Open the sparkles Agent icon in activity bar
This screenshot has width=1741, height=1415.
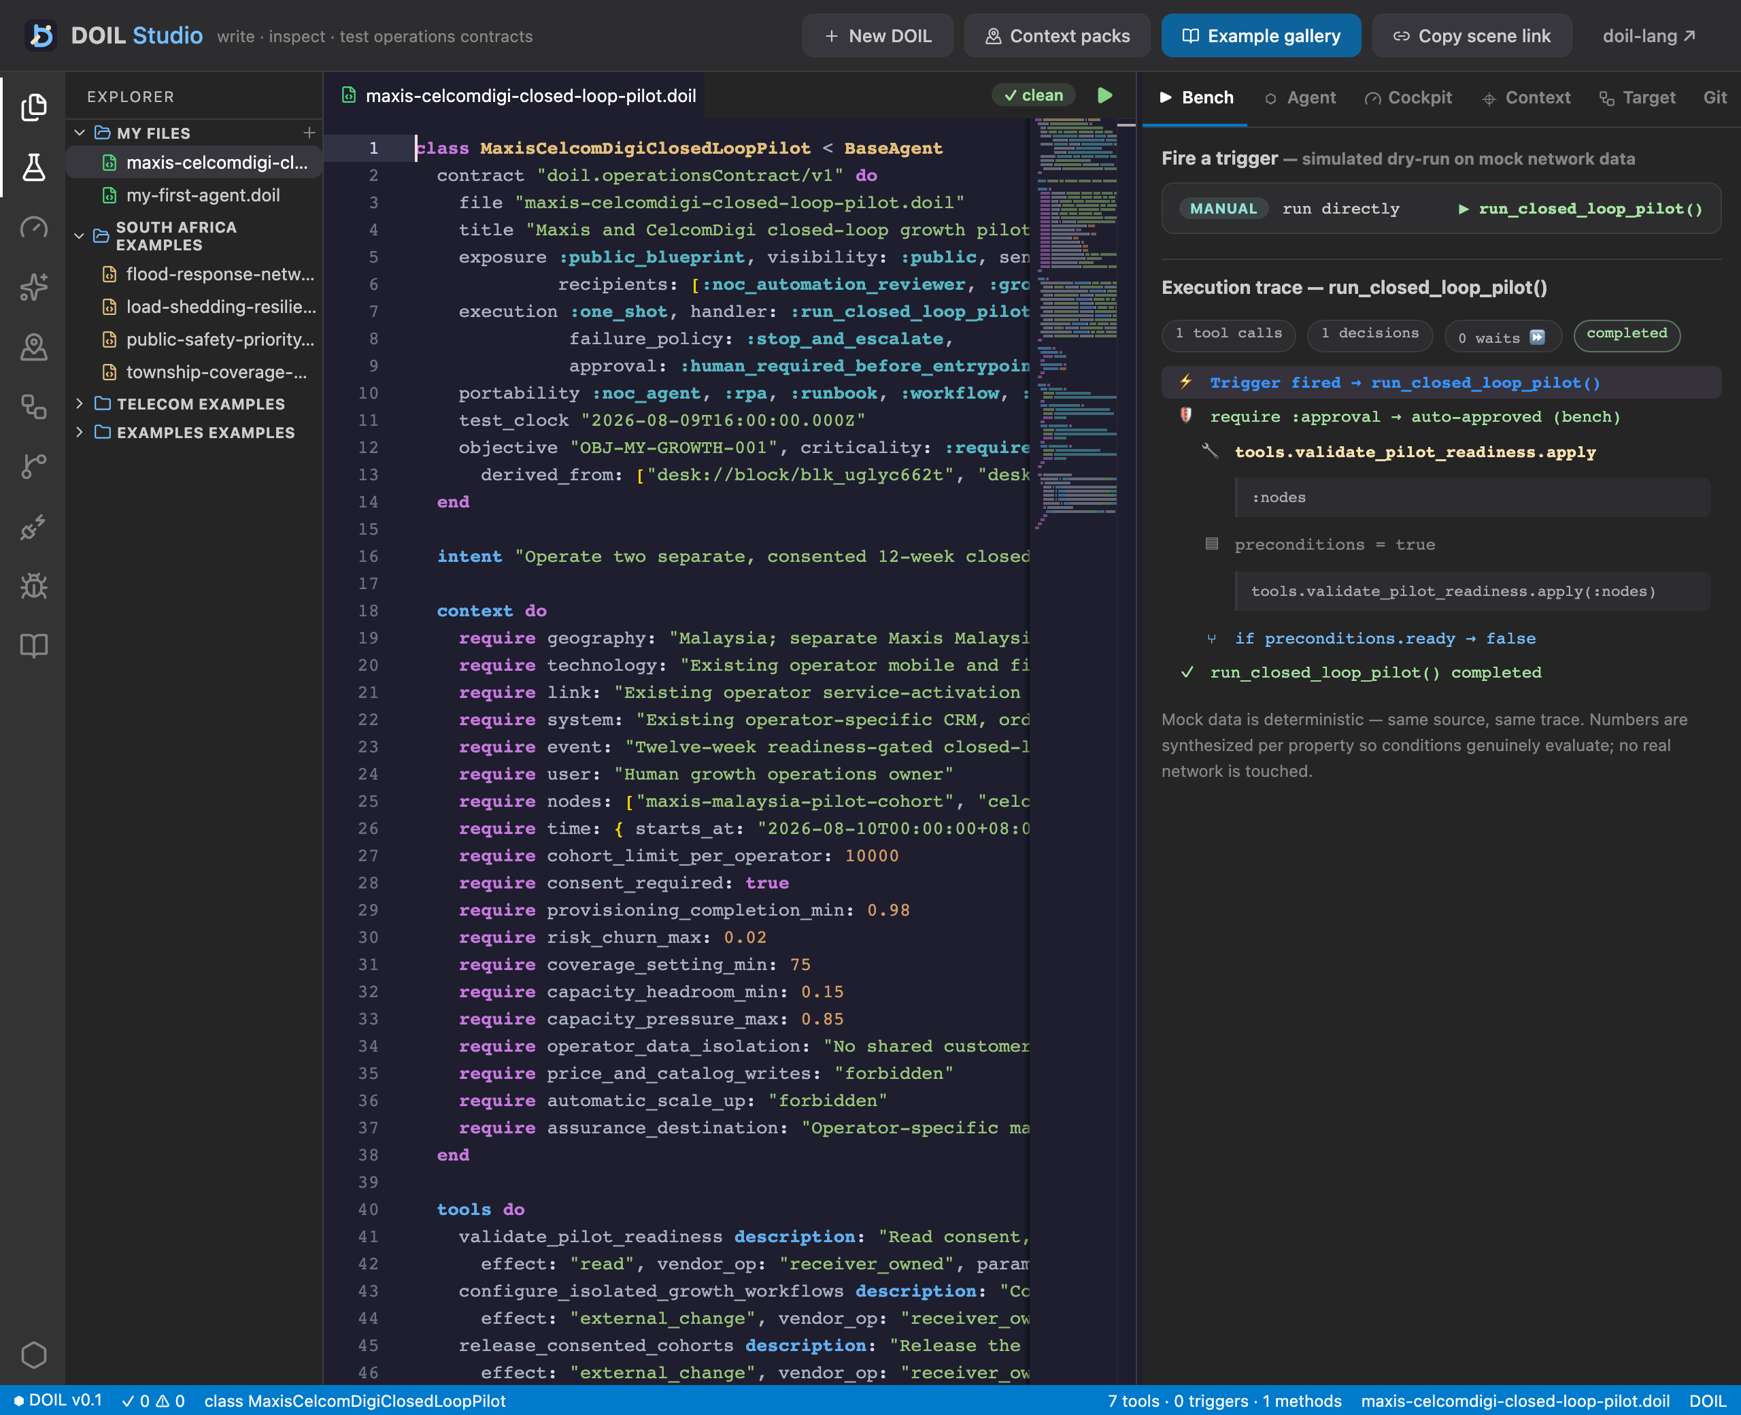(33, 287)
